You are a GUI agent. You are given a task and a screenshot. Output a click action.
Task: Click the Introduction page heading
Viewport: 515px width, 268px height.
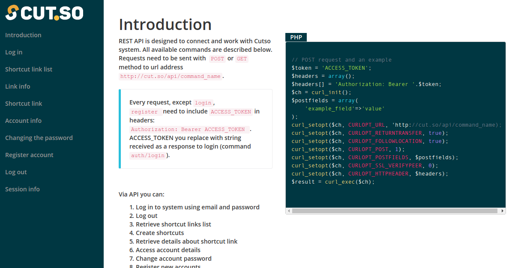tap(165, 24)
